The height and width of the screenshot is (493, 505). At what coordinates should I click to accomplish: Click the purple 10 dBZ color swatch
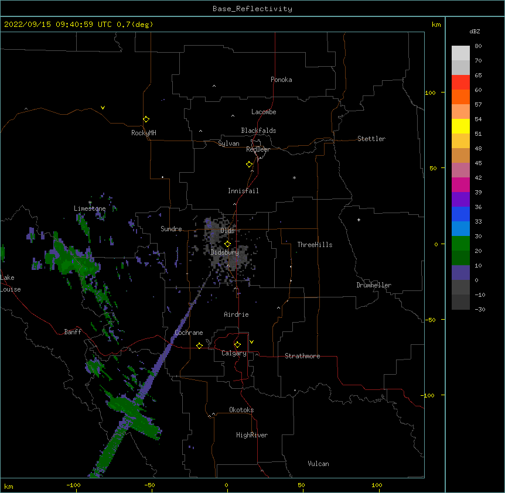[460, 273]
